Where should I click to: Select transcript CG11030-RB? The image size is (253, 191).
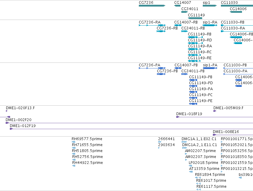(x=237, y=25)
